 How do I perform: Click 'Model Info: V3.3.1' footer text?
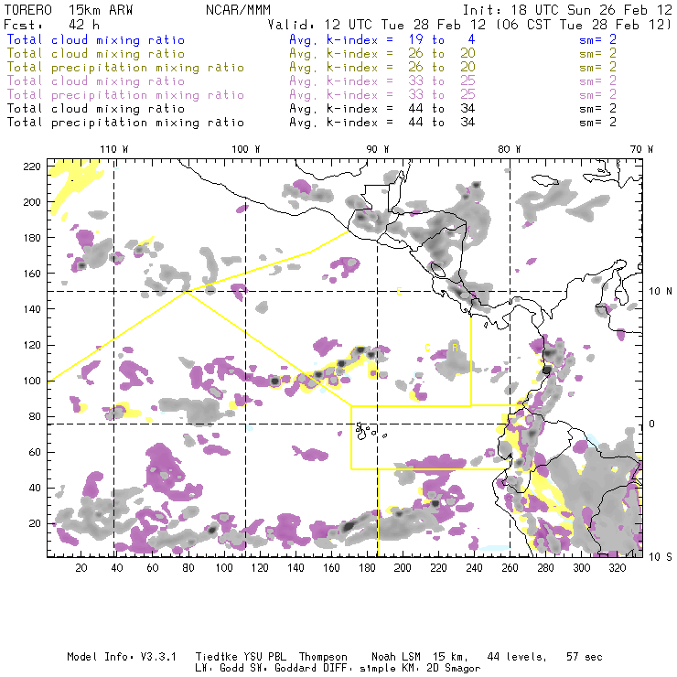pos(122,657)
